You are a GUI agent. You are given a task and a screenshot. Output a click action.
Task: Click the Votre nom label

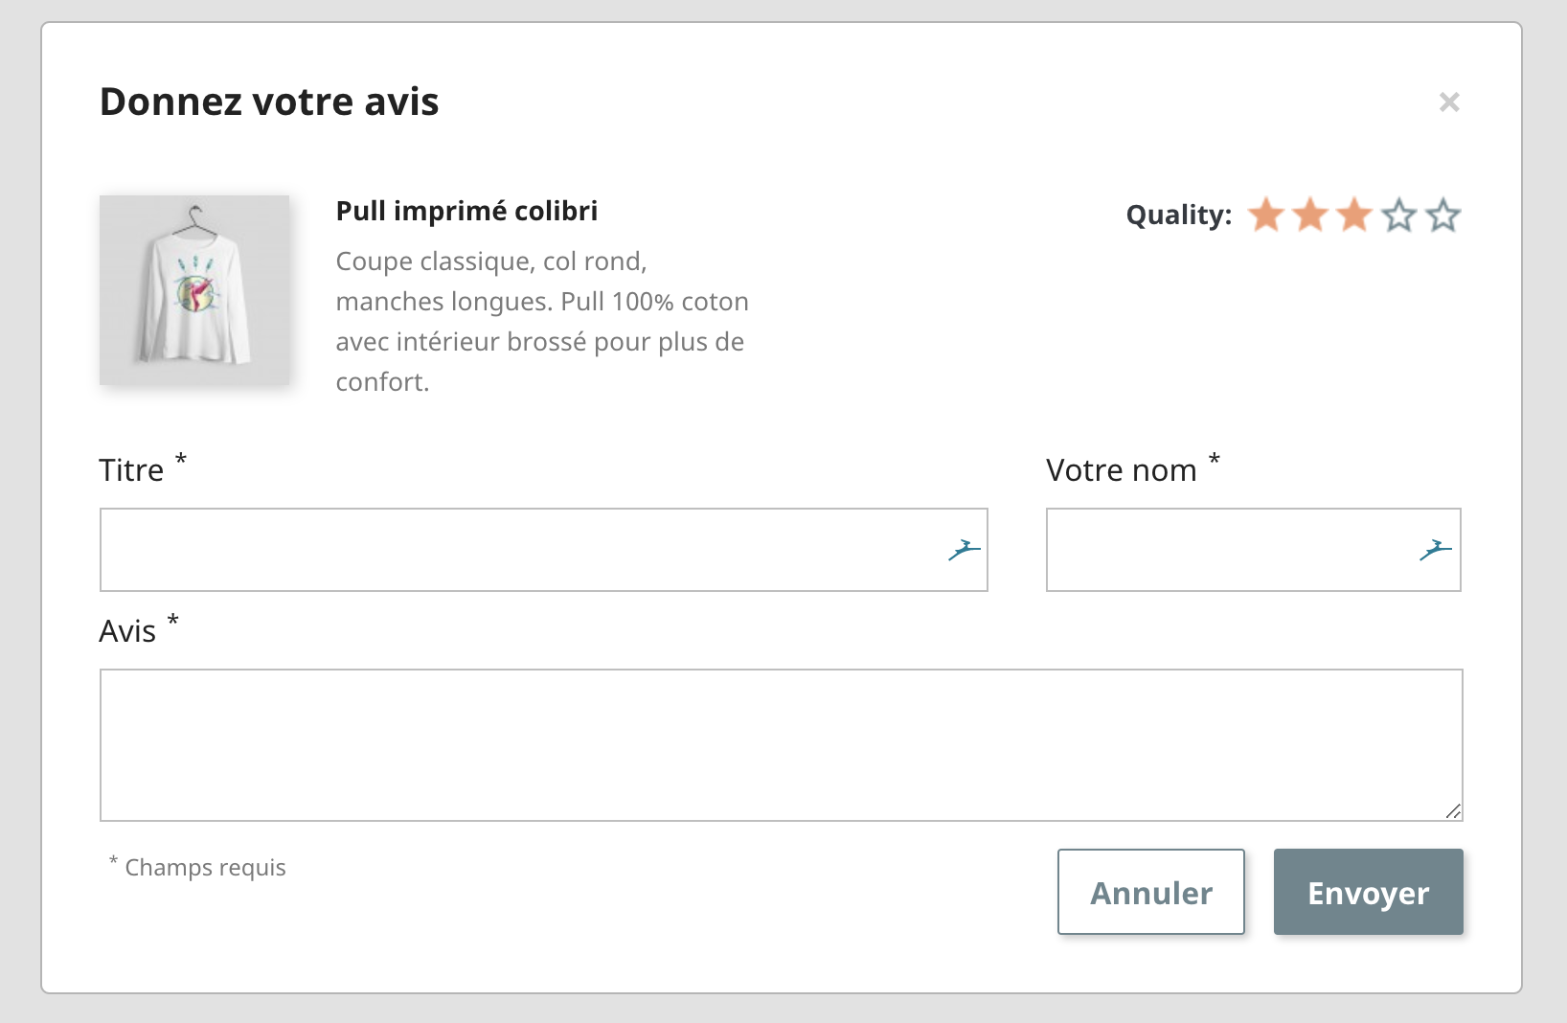[x=1121, y=470]
